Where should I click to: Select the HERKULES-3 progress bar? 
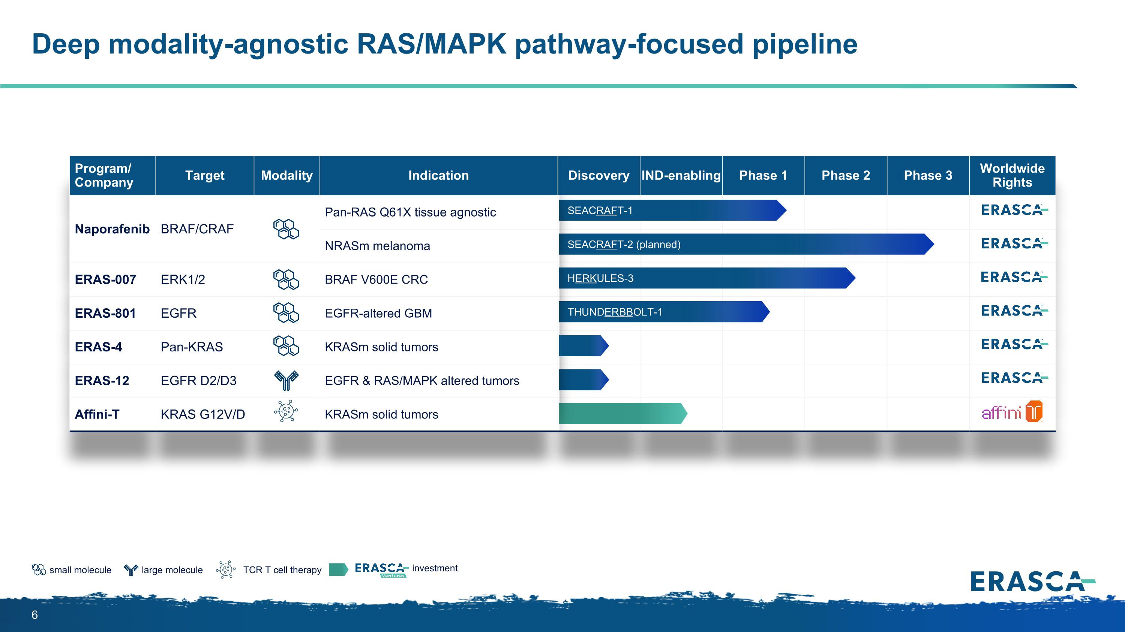click(x=707, y=278)
